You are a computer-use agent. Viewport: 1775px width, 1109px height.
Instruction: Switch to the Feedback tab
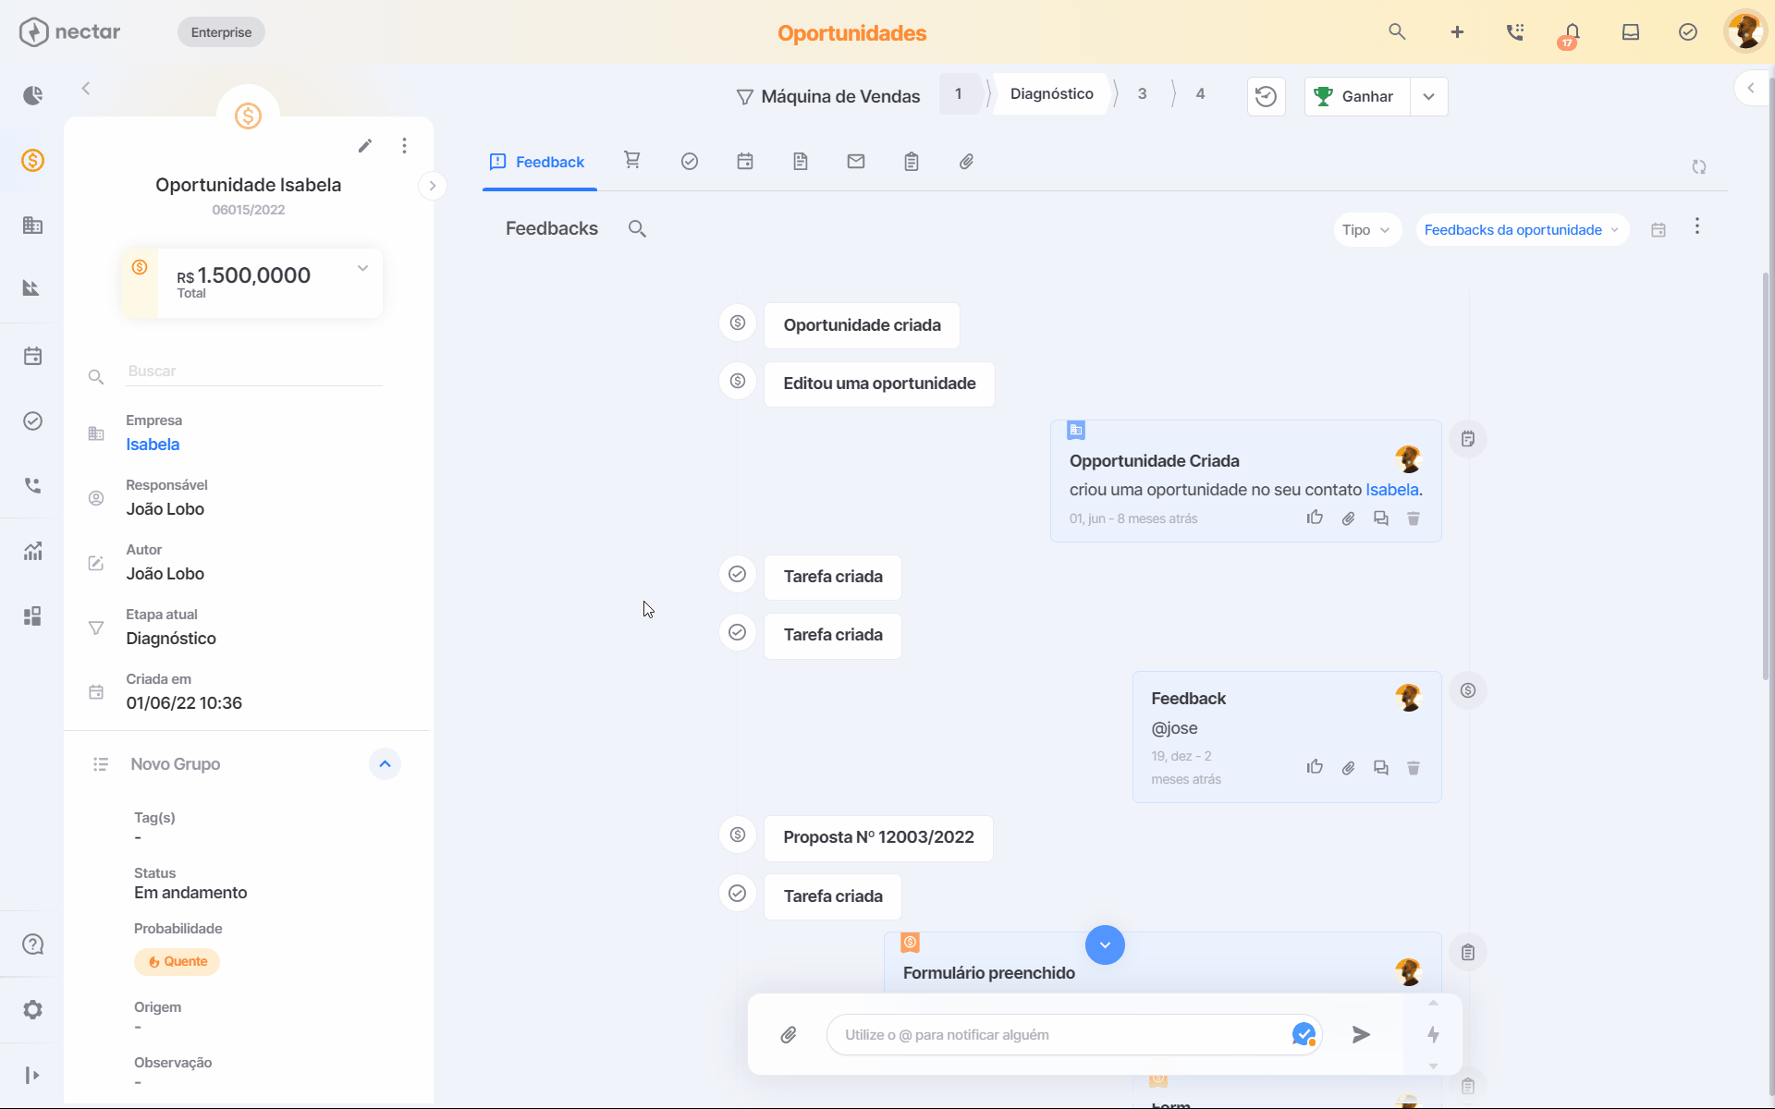(x=537, y=162)
